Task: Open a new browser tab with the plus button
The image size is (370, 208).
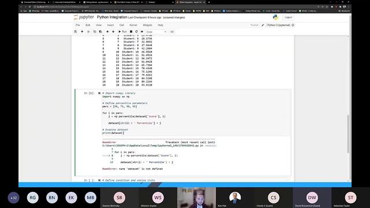Action: point(209,2)
